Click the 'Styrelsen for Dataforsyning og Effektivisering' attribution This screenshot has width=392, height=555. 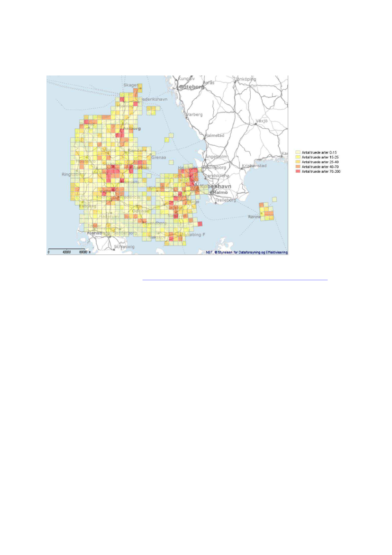pyautogui.click(x=252, y=253)
